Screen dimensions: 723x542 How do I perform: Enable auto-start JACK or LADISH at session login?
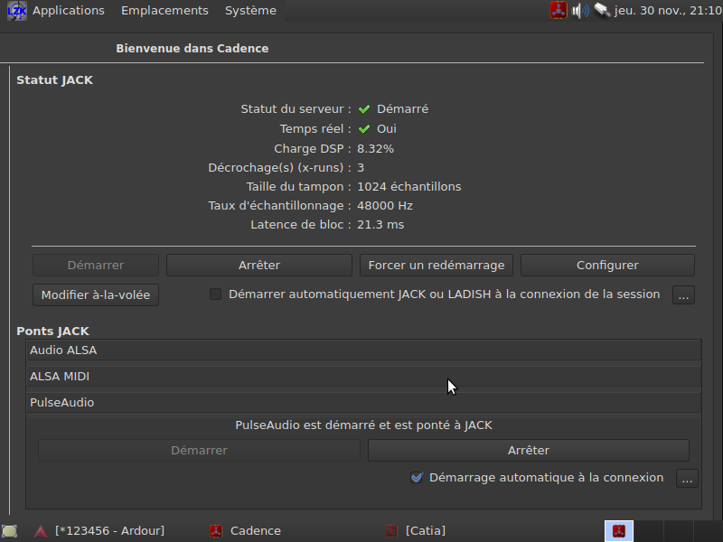click(x=215, y=294)
